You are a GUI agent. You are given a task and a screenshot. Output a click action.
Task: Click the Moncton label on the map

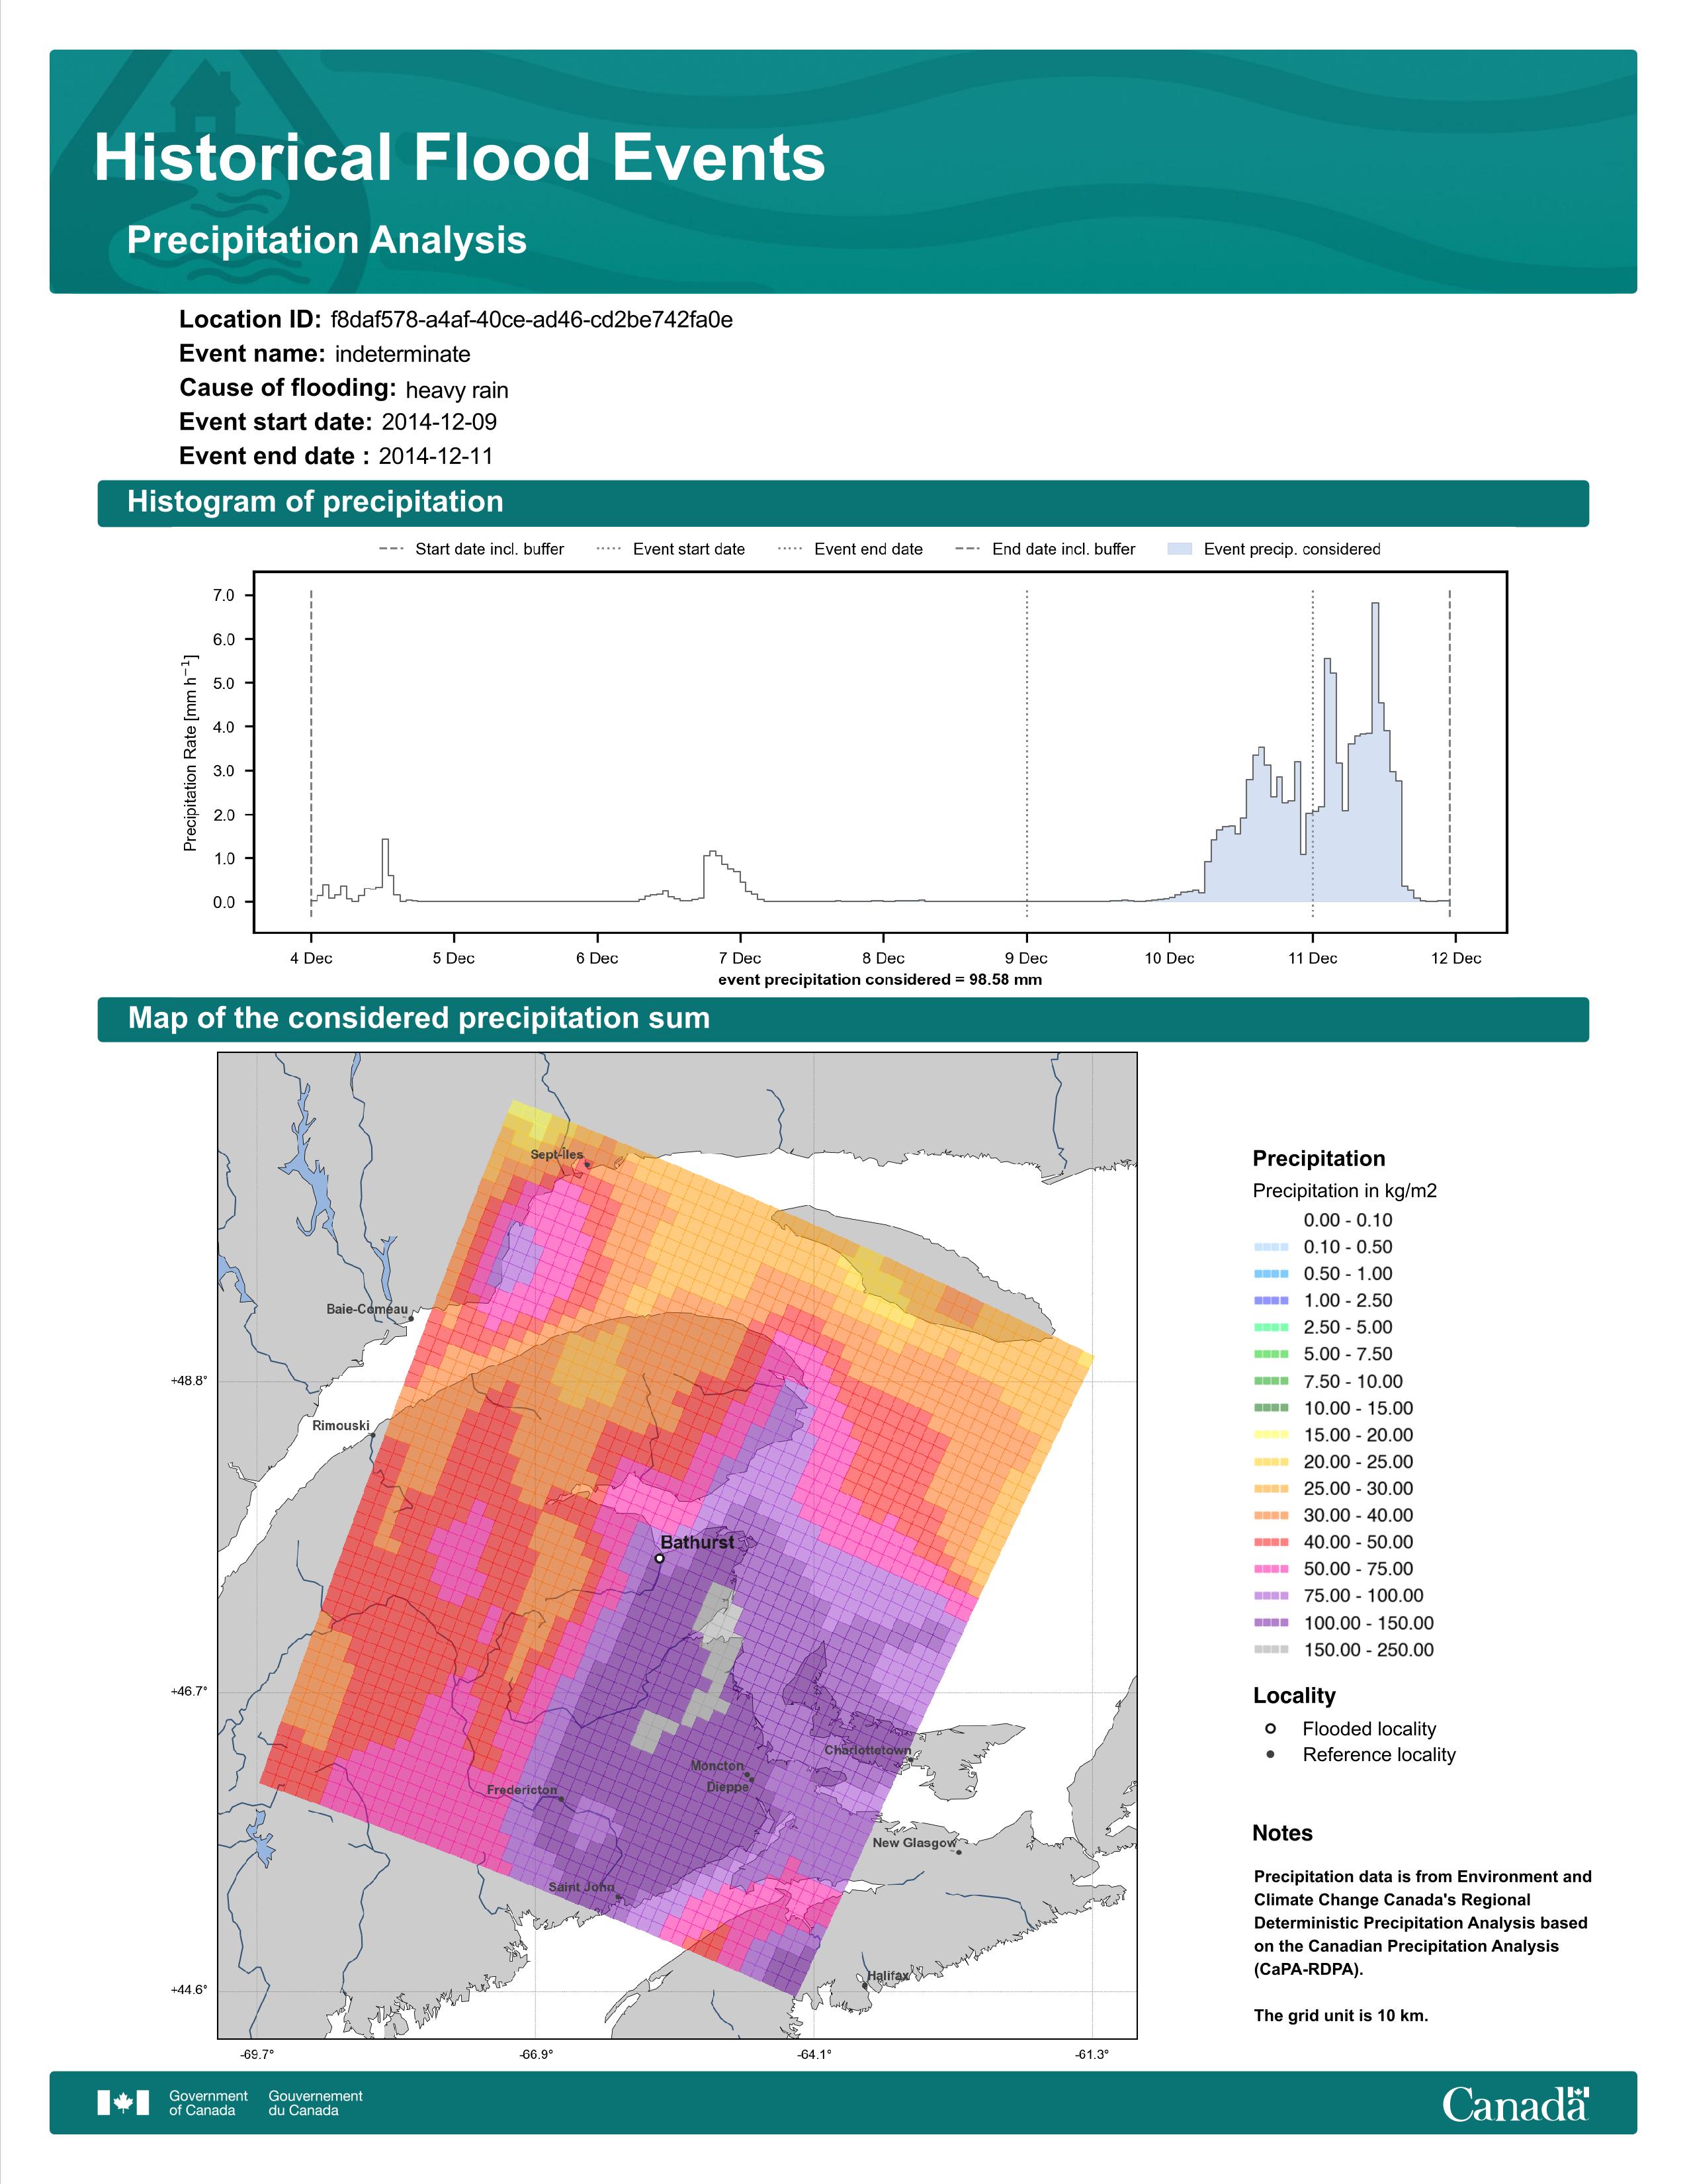718,1766
